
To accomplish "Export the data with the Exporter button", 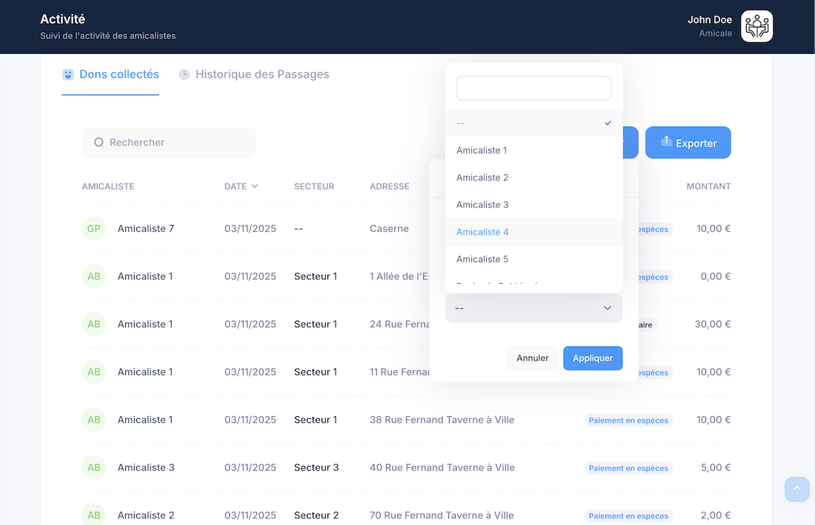I will click(x=688, y=143).
